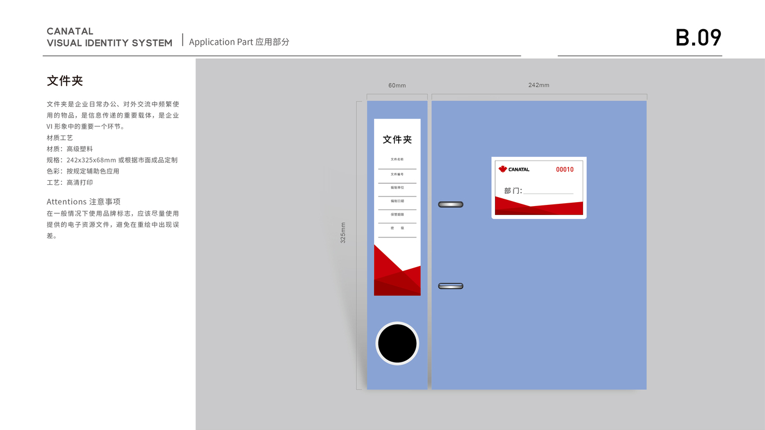Click the red geometric graphic on spine label

pos(397,270)
